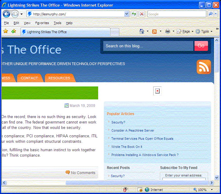Expand the zoom level dropdown arrow

pyautogui.click(x=212, y=190)
